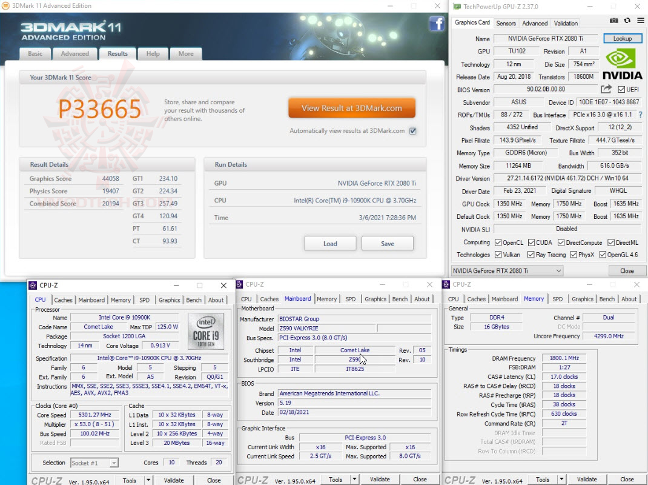Open the Help tab in 3DMark
This screenshot has height=485, width=648.
(x=153, y=54)
